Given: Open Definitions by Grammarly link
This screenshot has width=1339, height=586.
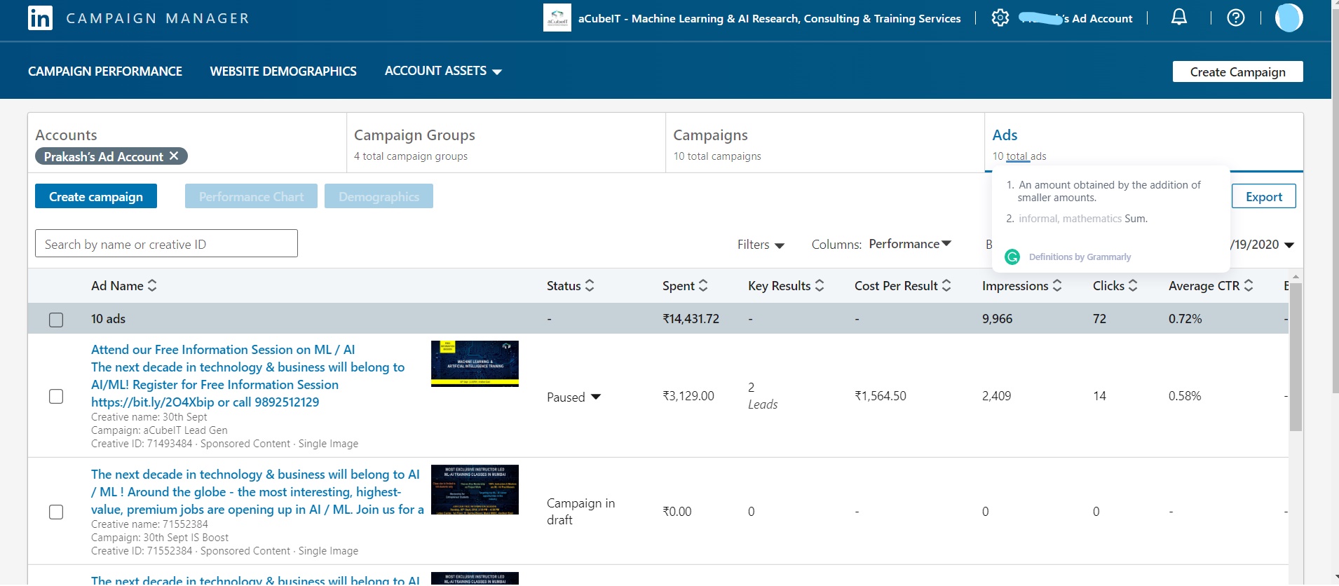Looking at the screenshot, I should (x=1080, y=257).
